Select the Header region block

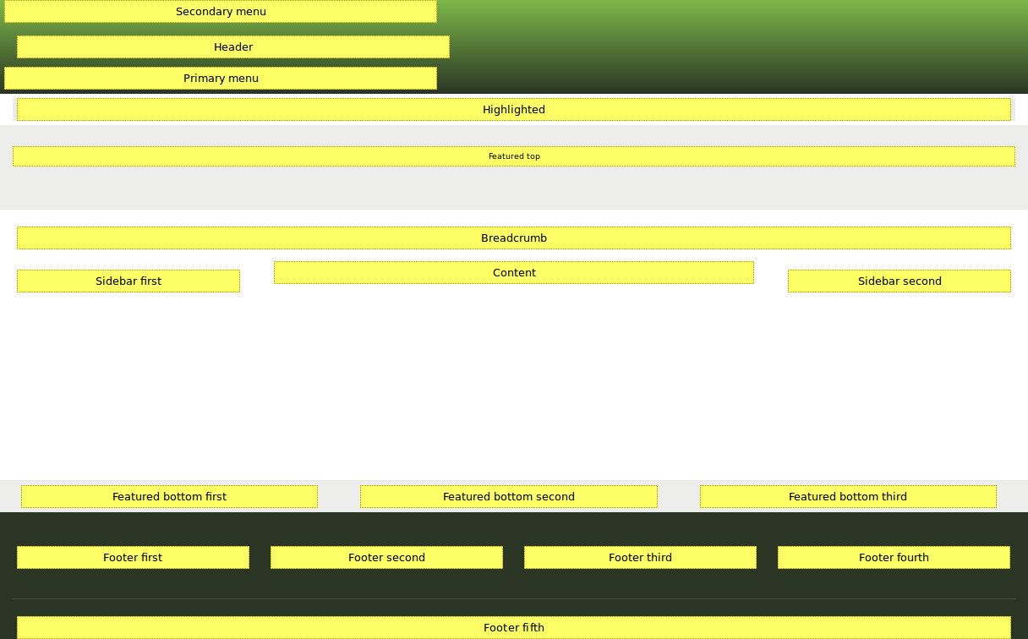point(233,47)
